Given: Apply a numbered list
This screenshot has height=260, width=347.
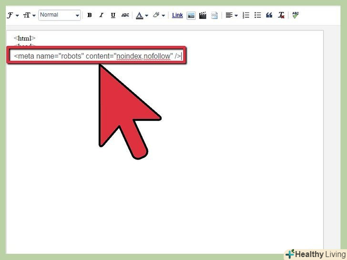Looking at the screenshot, I should (x=246, y=15).
